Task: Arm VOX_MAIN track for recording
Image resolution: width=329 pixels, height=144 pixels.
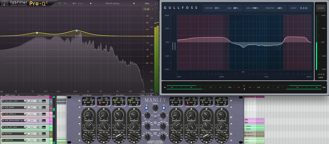Action: (3, 108)
